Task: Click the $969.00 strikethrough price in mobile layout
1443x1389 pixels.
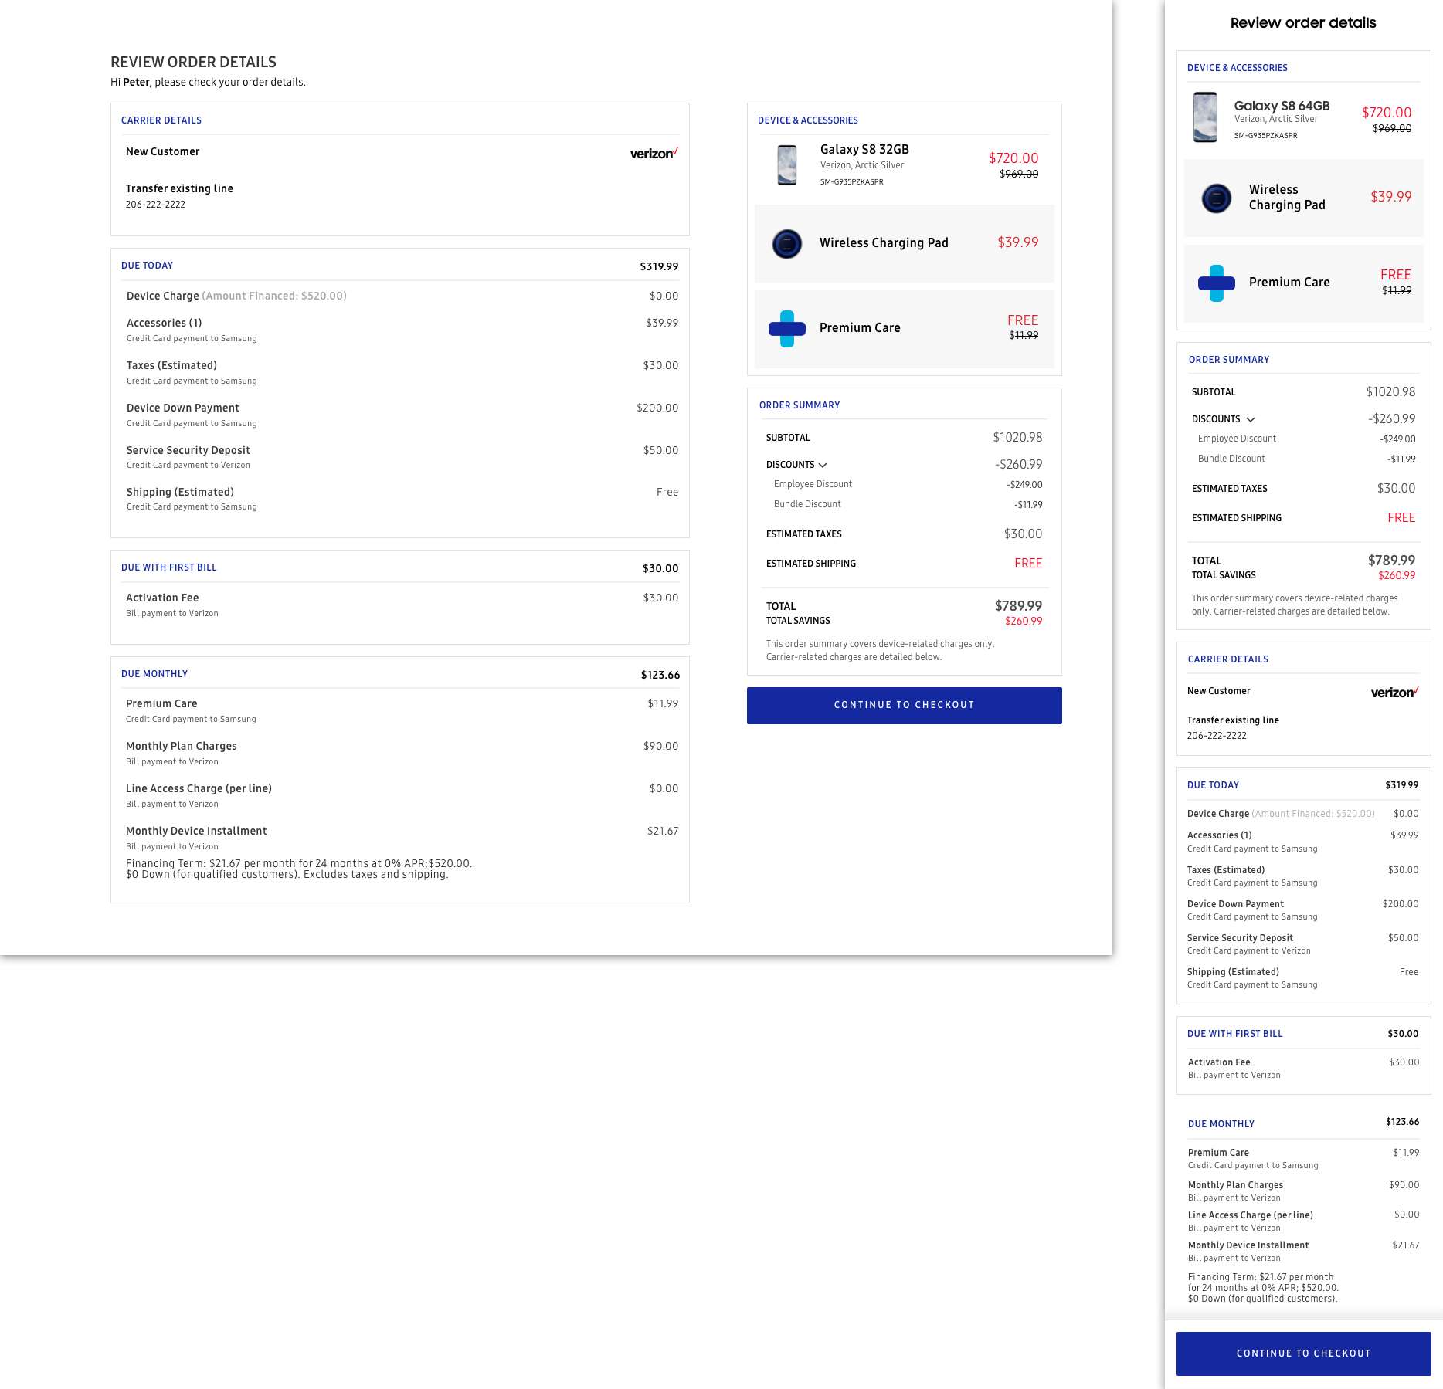Action: pos(1391,129)
